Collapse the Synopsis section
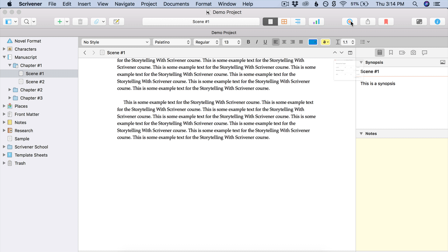Screen dimensions: 448x252 click(361, 62)
